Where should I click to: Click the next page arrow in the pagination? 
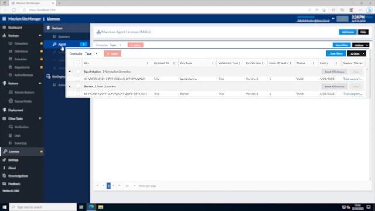pos(114,186)
